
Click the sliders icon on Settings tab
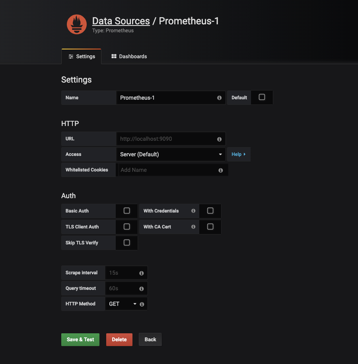71,57
